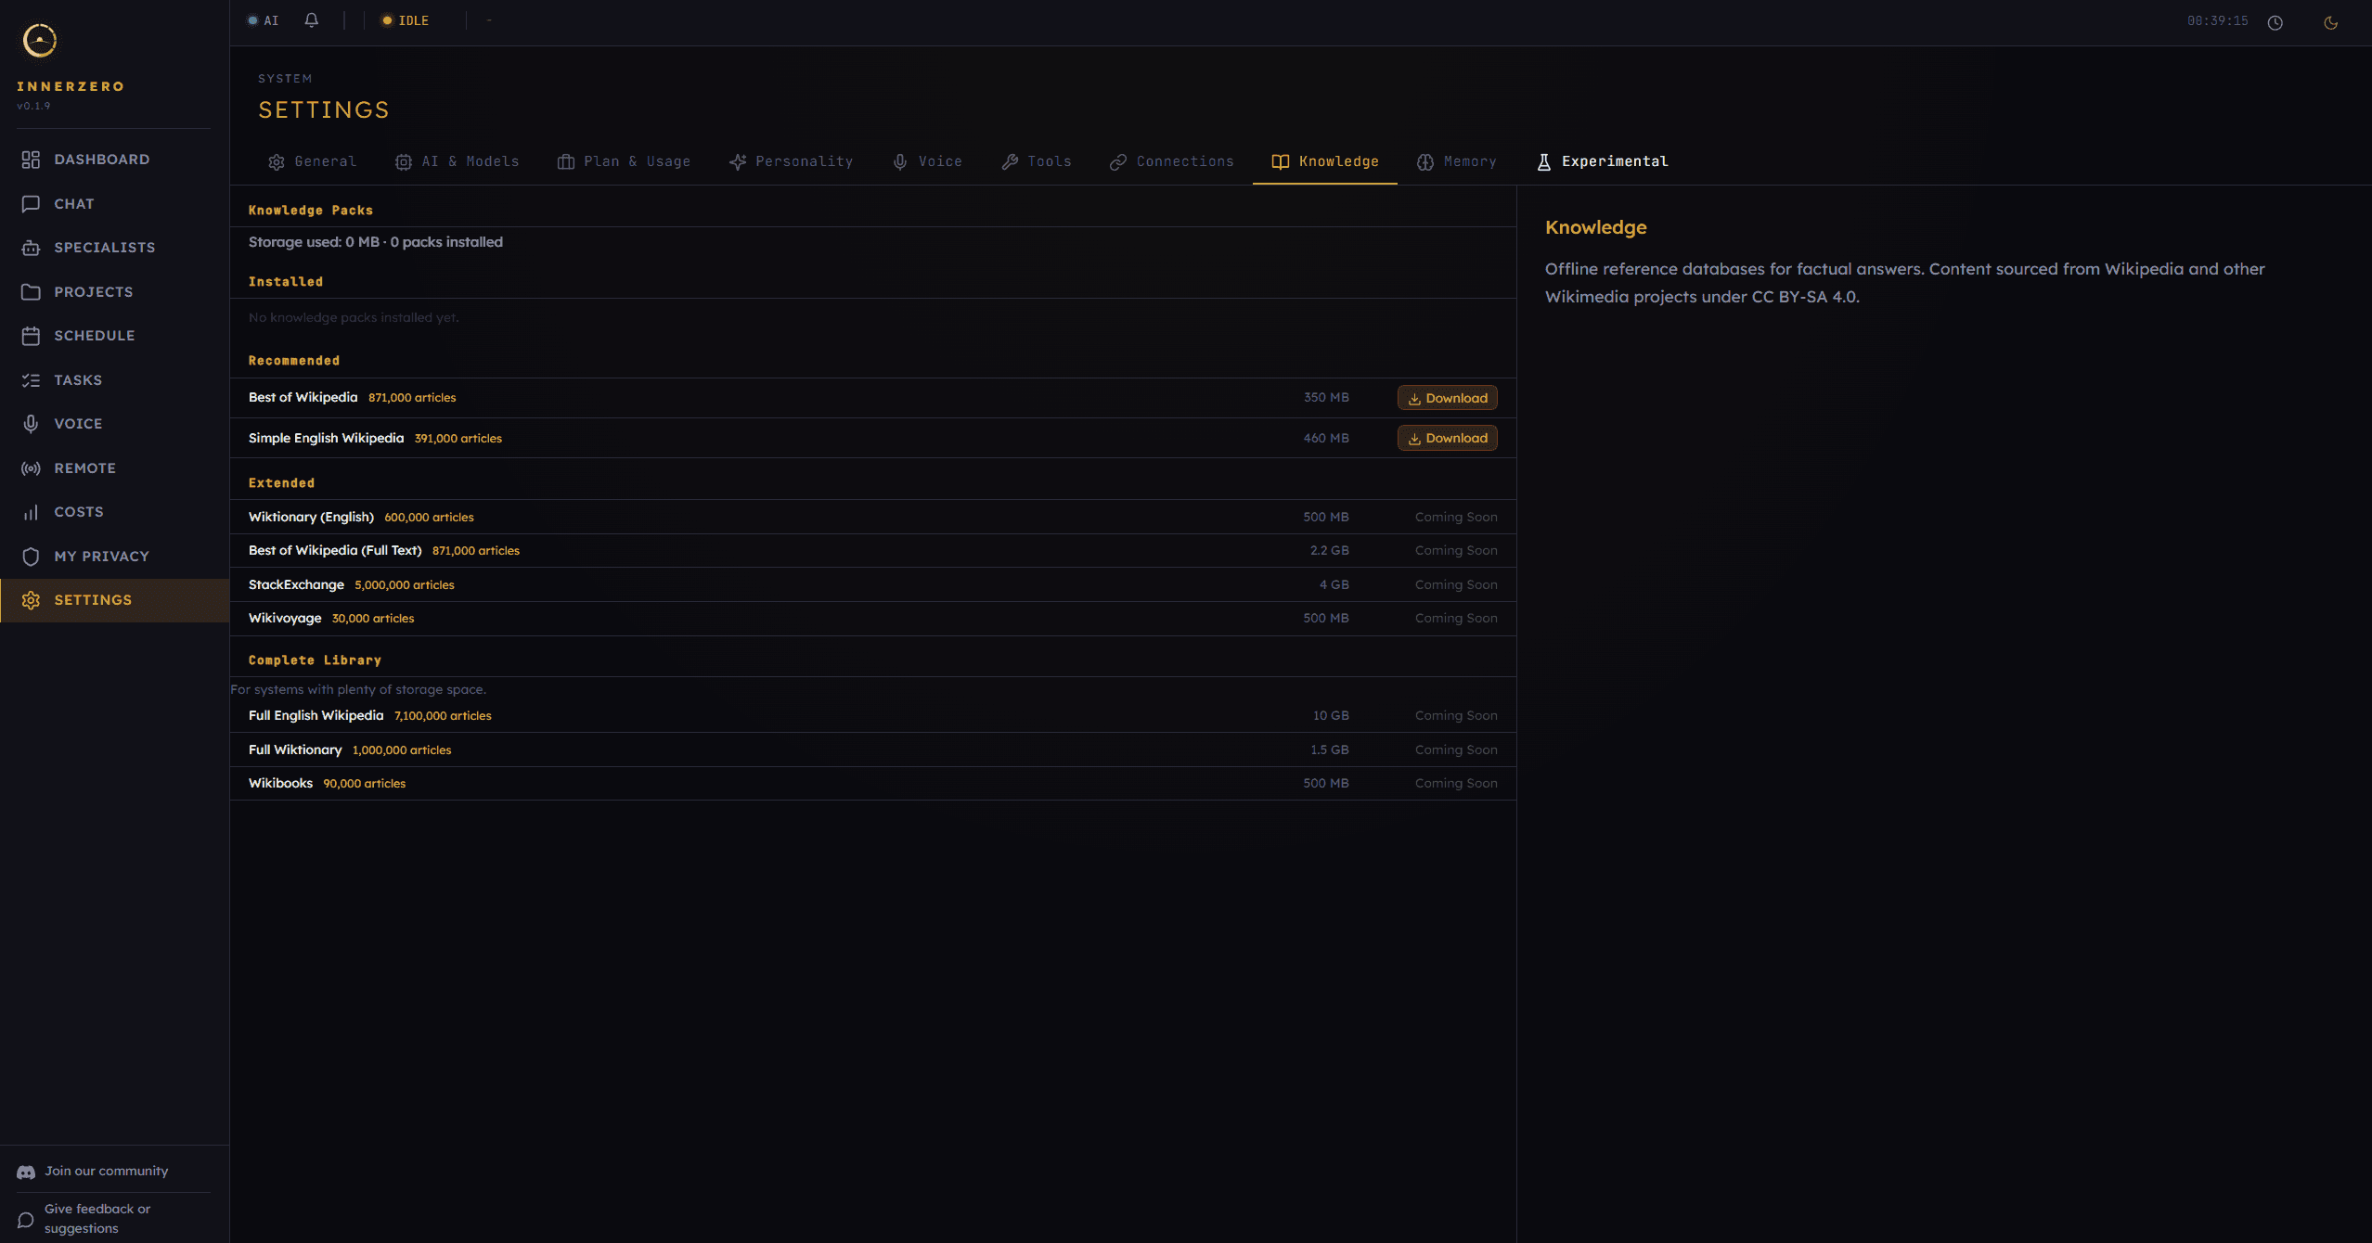Click the 871,000 articles count under Recommended

click(412, 397)
